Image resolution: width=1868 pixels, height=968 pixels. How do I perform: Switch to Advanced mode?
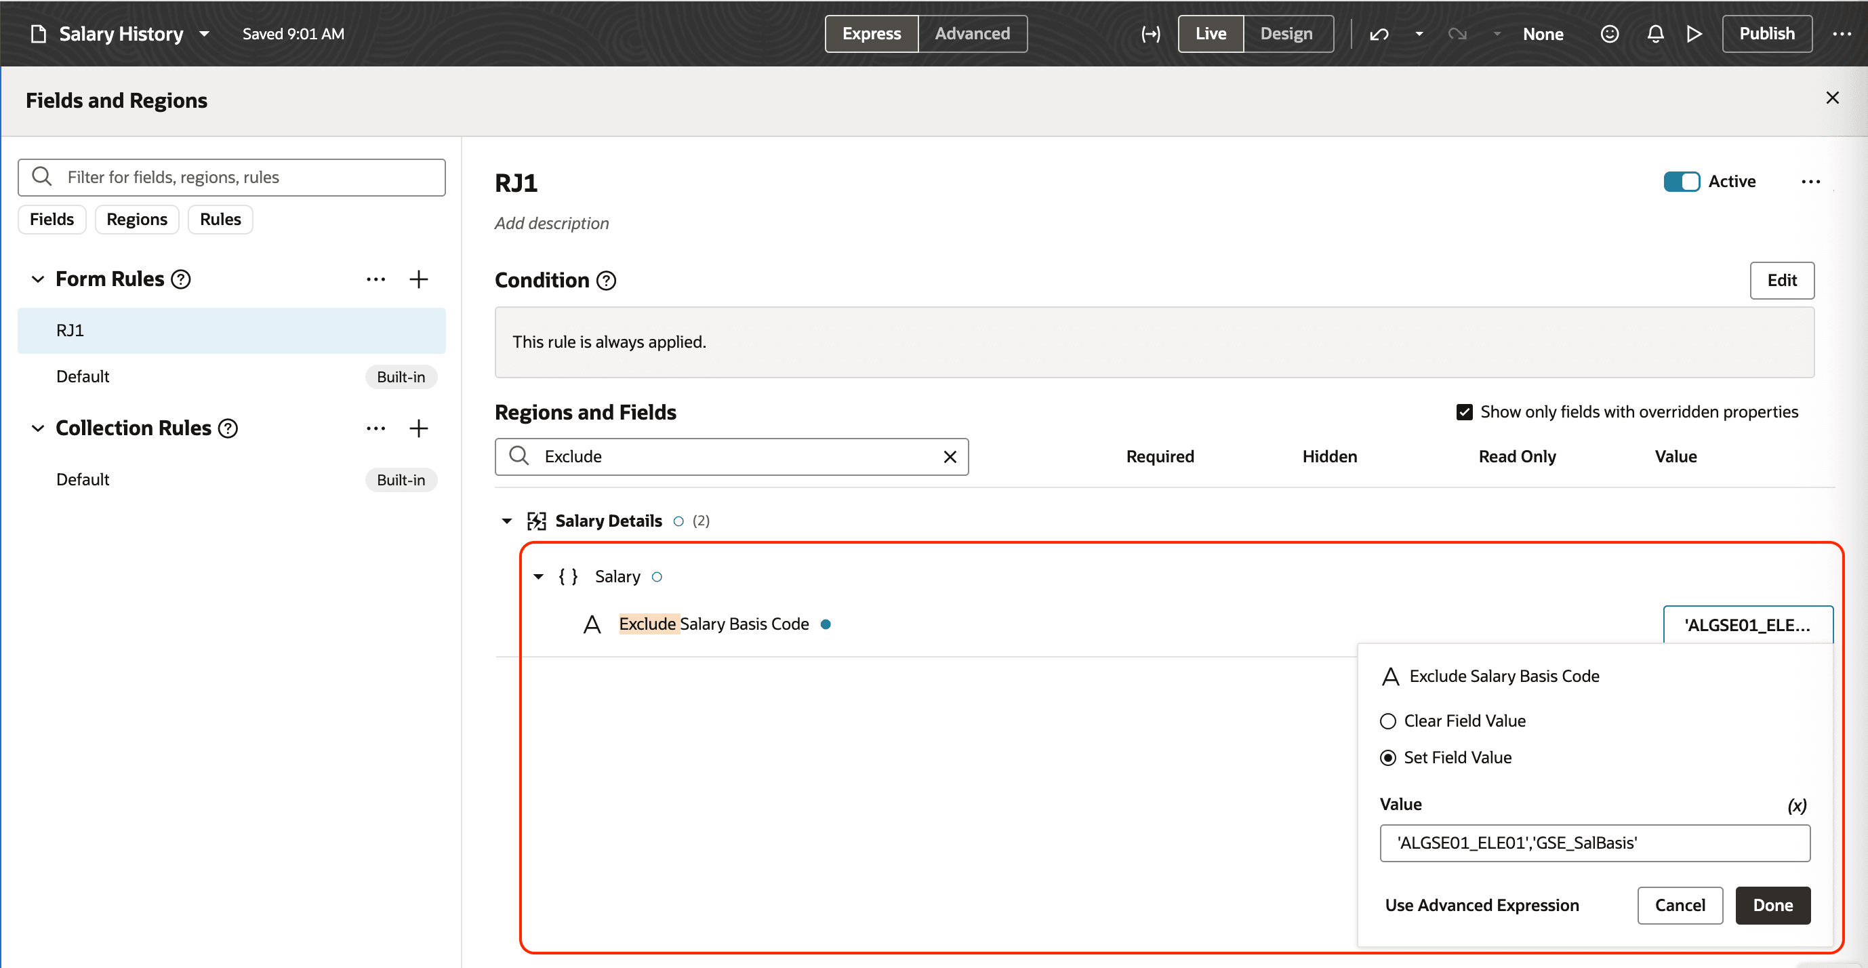click(x=972, y=33)
